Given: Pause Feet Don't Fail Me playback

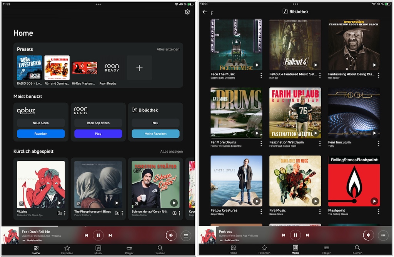Looking at the screenshot, I should tap(98, 235).
